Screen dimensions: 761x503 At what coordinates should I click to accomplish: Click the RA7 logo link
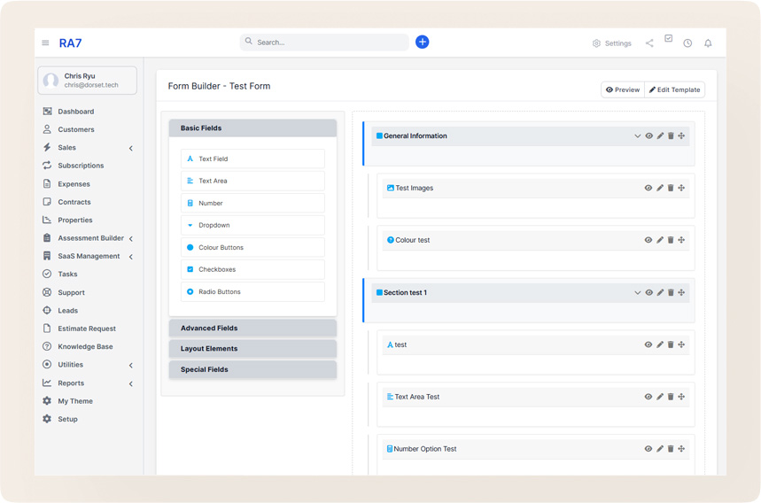(70, 43)
